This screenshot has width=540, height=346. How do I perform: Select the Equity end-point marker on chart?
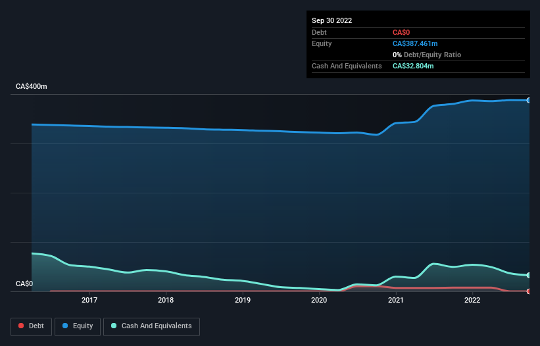tap(529, 100)
